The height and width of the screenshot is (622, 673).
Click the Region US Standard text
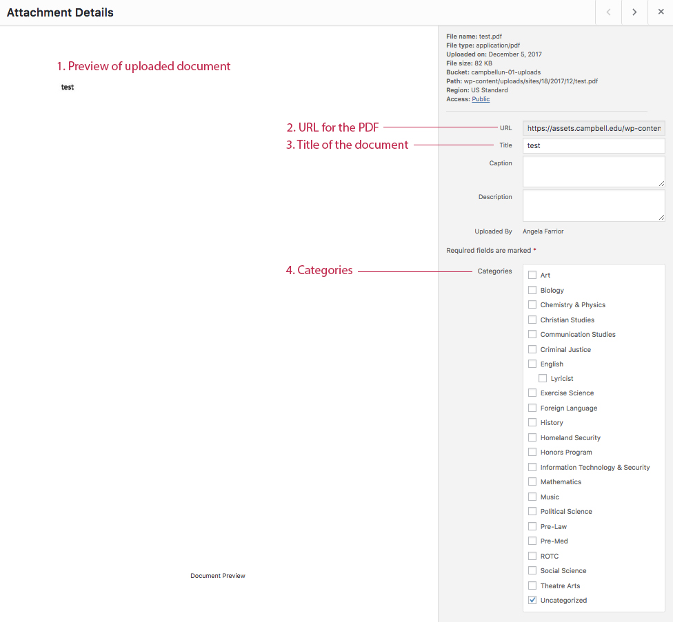click(477, 90)
